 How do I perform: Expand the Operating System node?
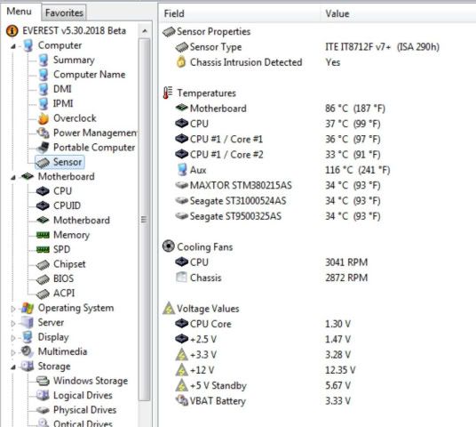pyautogui.click(x=13, y=309)
